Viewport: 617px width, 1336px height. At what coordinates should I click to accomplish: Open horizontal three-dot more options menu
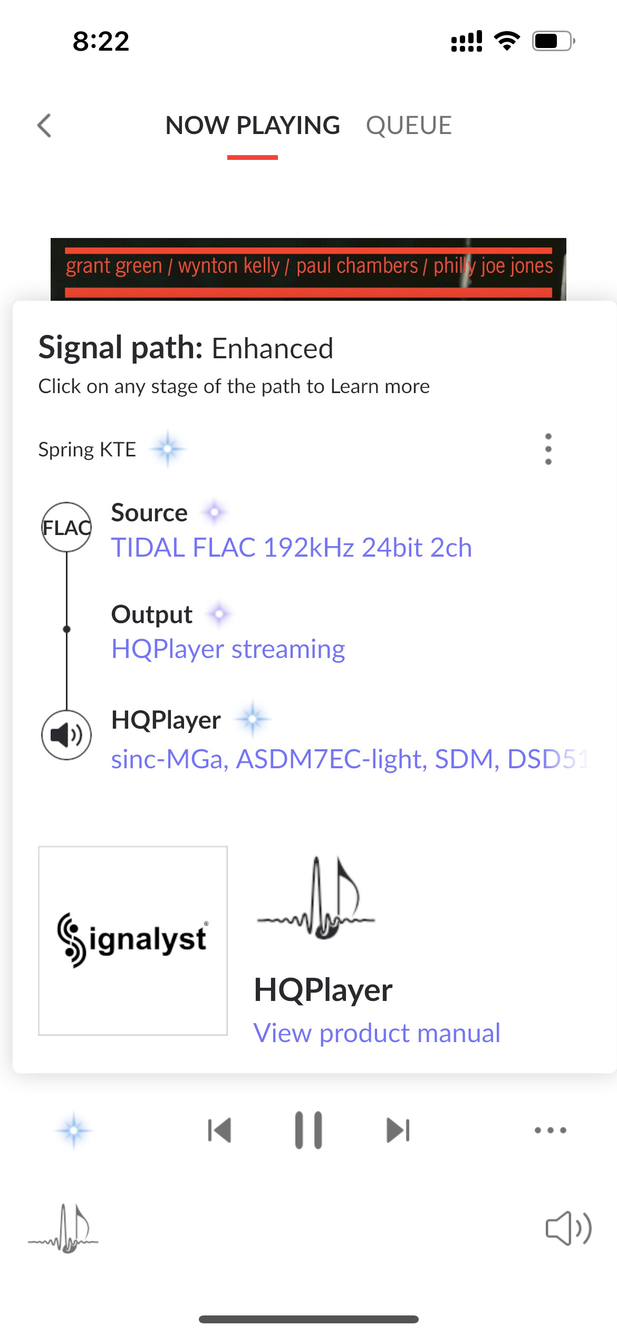pos(551,1130)
